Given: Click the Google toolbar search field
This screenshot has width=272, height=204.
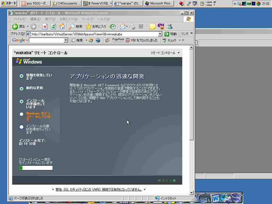Looking at the screenshot, I should point(46,40).
